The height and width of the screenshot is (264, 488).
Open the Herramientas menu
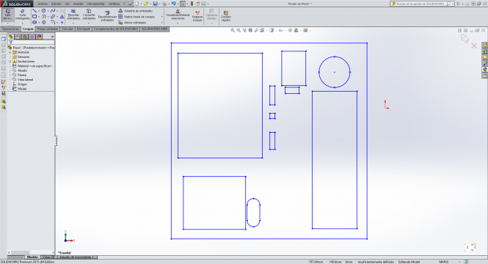[96, 4]
